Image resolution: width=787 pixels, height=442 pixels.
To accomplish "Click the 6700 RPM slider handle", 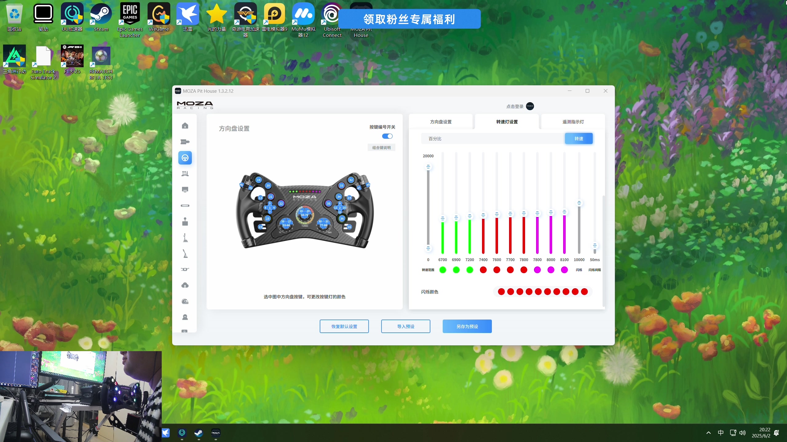I will 443,219.
